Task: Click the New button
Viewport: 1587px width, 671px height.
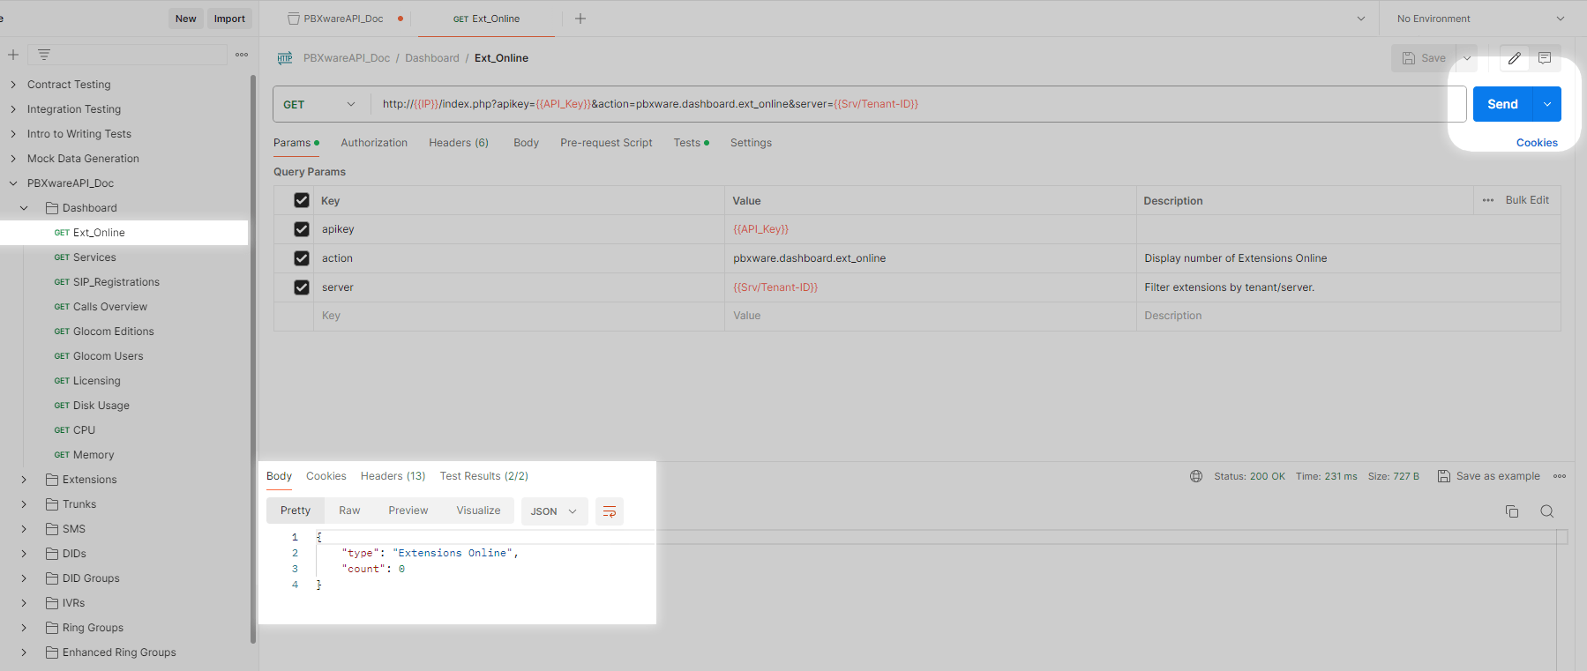Action: [x=185, y=19]
